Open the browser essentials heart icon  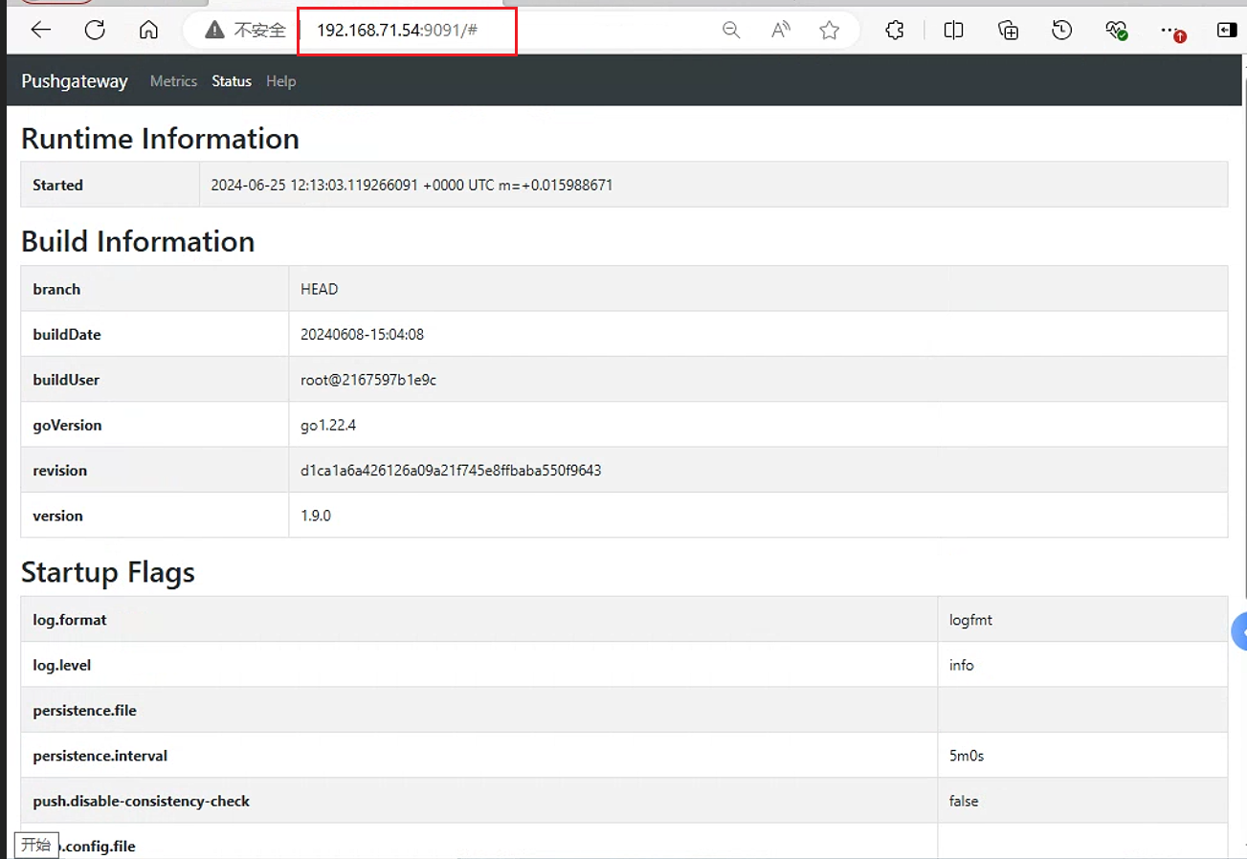click(x=1116, y=31)
